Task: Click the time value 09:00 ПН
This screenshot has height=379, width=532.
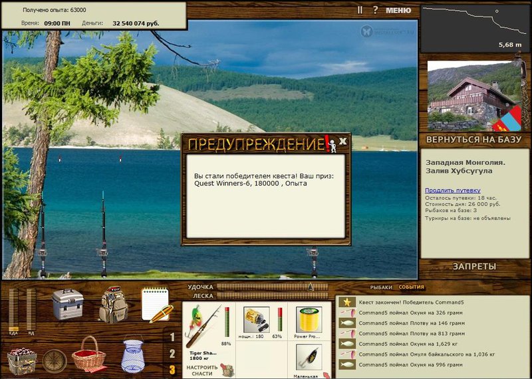Action: pos(57,24)
